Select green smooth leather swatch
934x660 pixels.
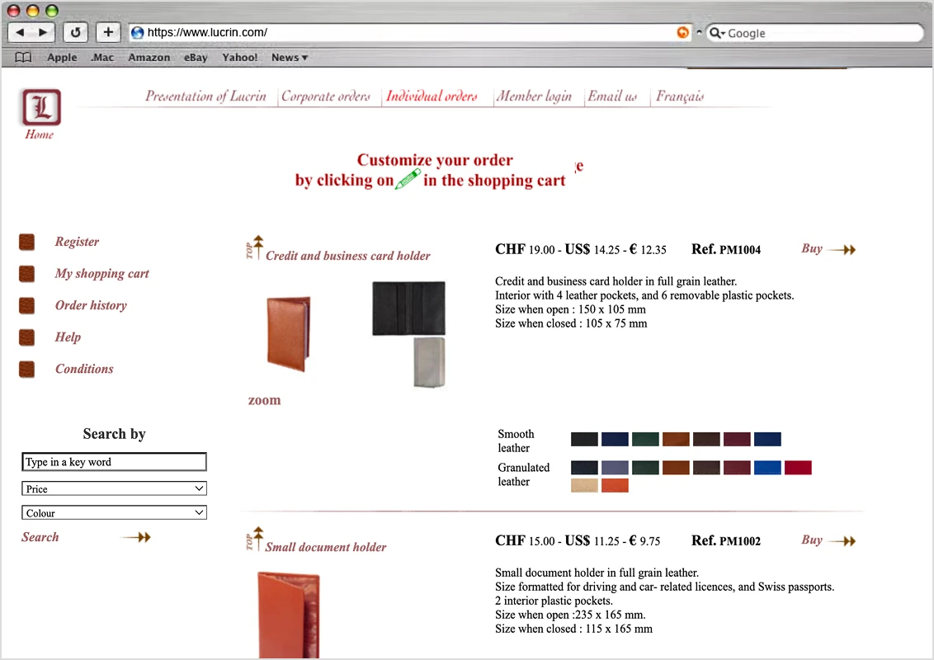coord(645,440)
